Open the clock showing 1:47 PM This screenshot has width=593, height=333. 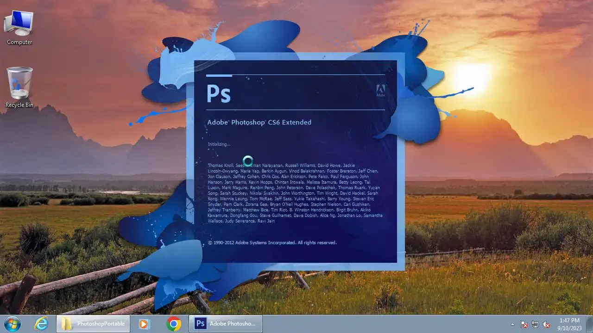click(569, 324)
